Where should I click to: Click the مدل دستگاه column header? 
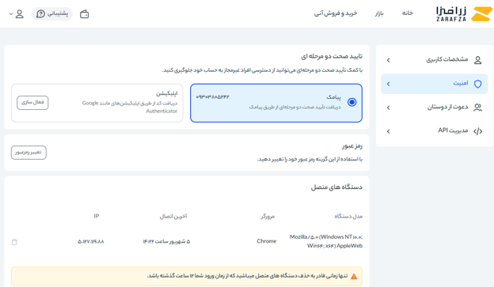click(x=348, y=216)
